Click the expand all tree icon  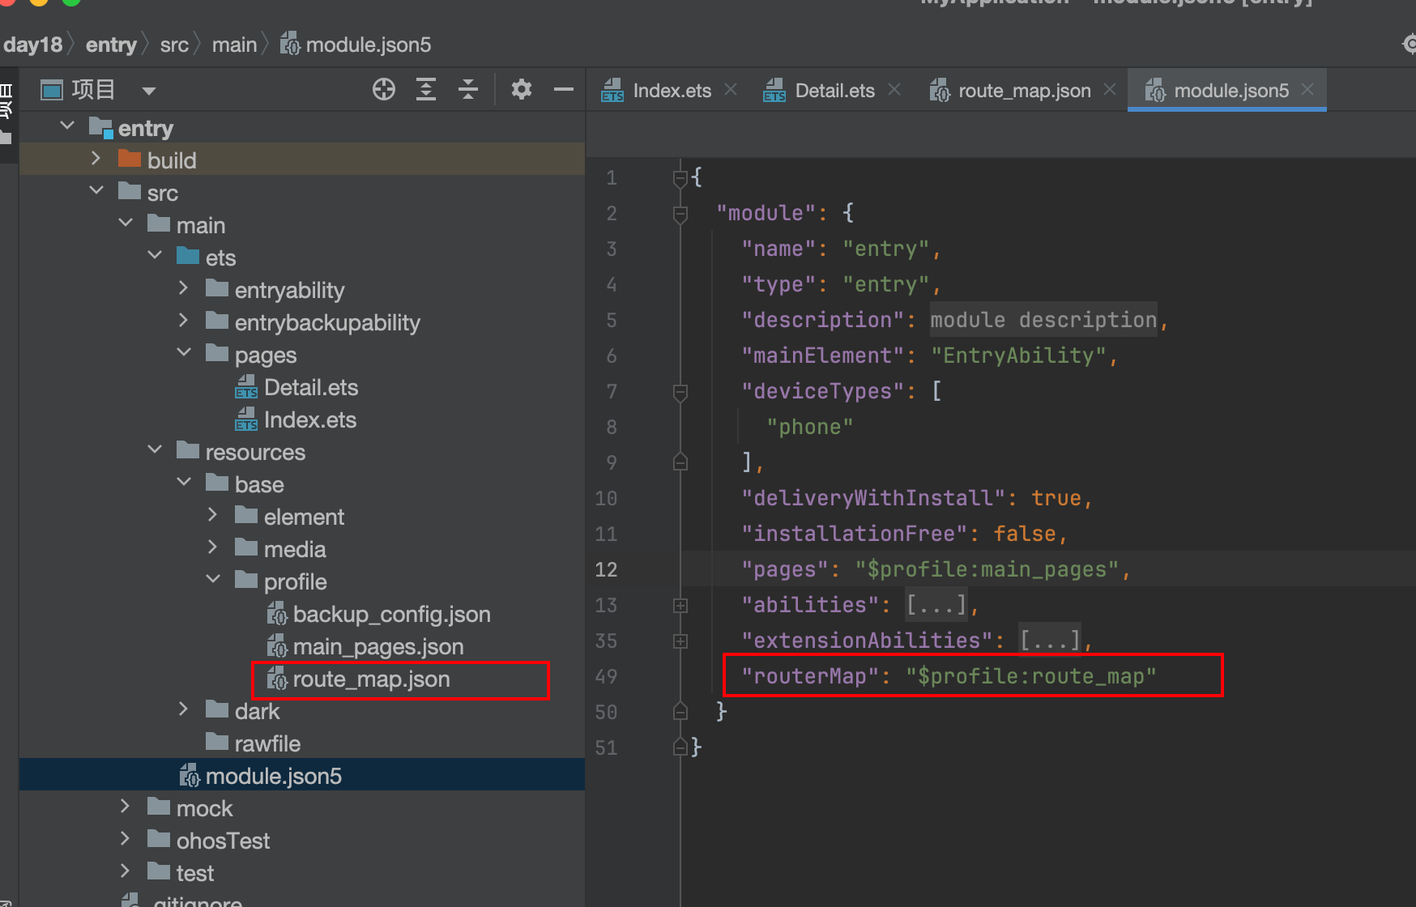[x=426, y=89]
